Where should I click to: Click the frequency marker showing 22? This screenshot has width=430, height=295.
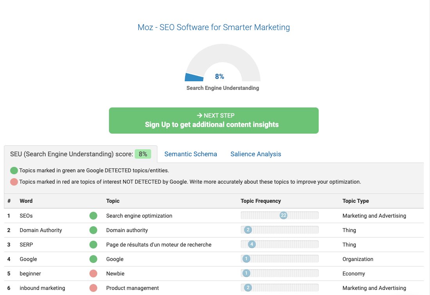click(x=284, y=215)
